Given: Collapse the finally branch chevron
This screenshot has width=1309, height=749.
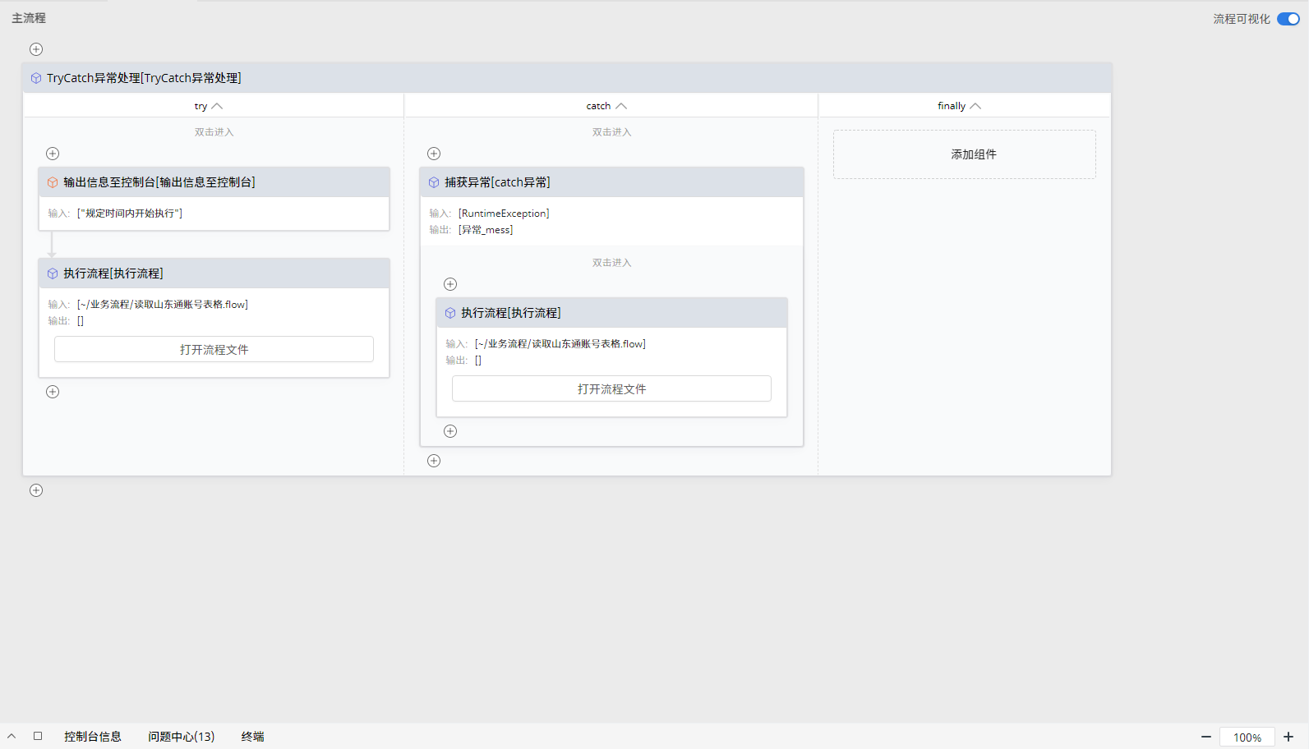Looking at the screenshot, I should pyautogui.click(x=975, y=106).
